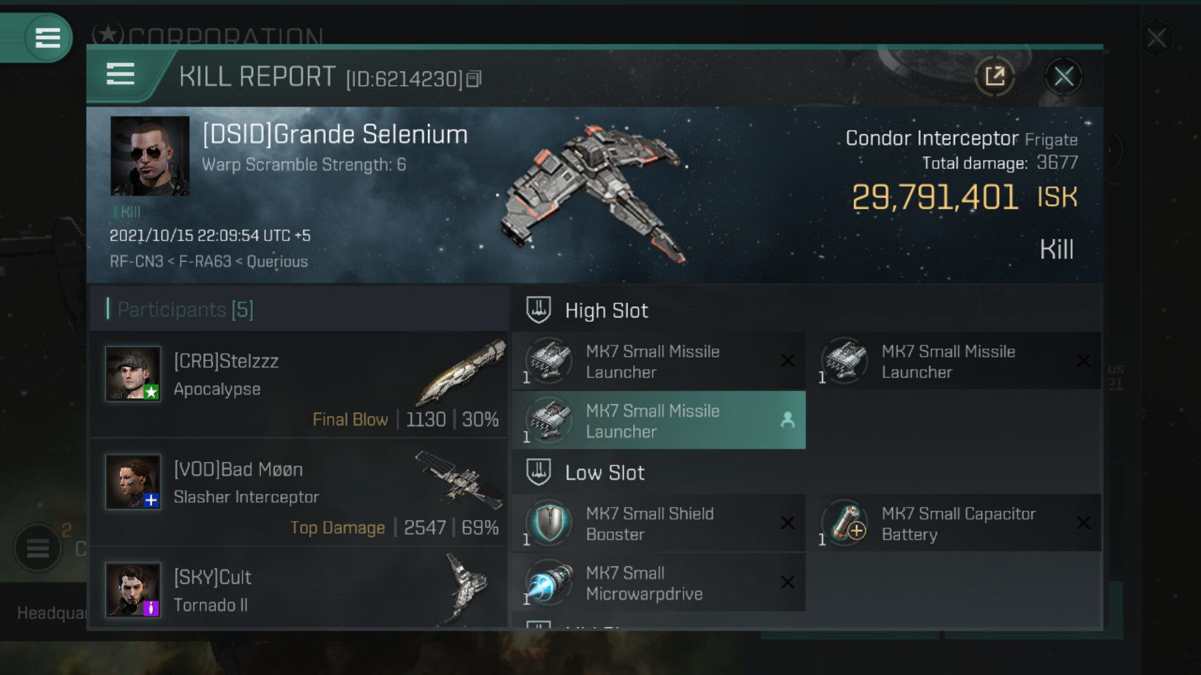
Task: Open the kill report menu icon
Action: 121,74
